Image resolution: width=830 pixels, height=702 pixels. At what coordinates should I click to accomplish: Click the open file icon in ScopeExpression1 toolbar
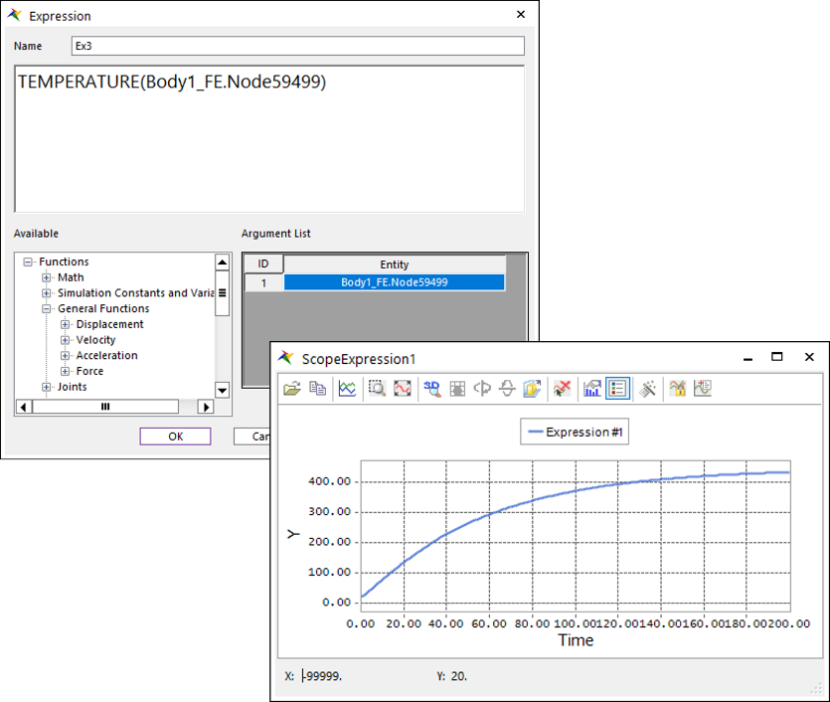[x=291, y=389]
